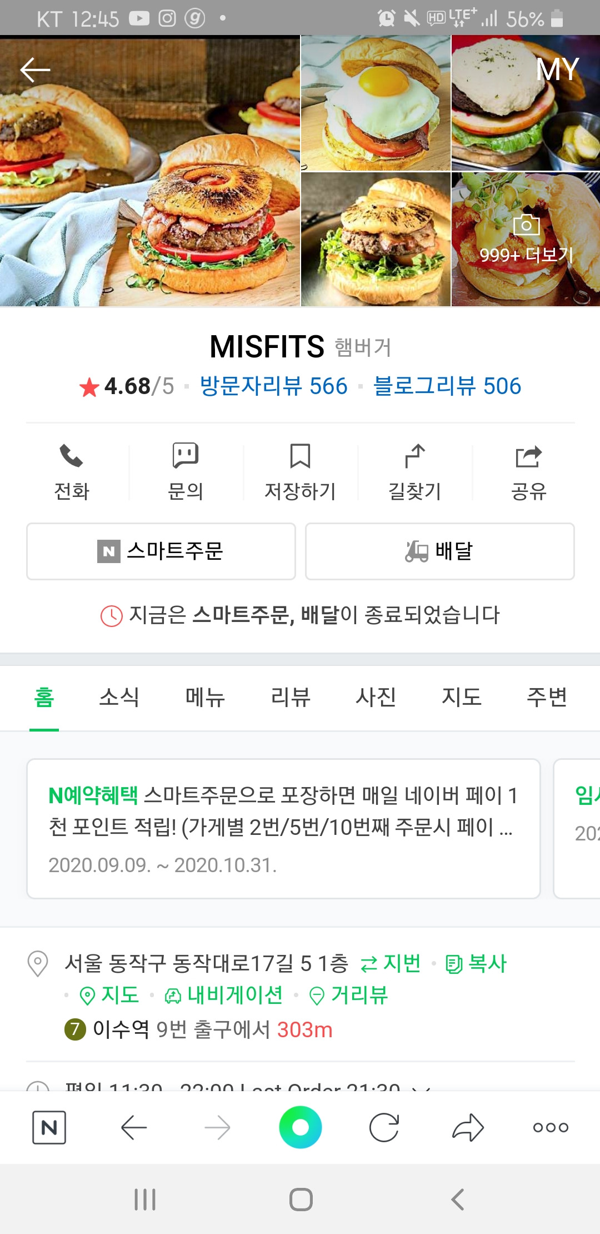This screenshot has width=600, height=1234.
Task: Go back using the top-left arrow
Action: tap(35, 69)
